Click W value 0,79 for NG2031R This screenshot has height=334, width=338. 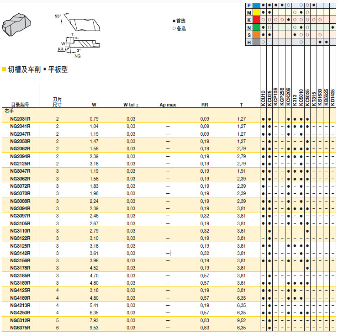pyautogui.click(x=94, y=119)
